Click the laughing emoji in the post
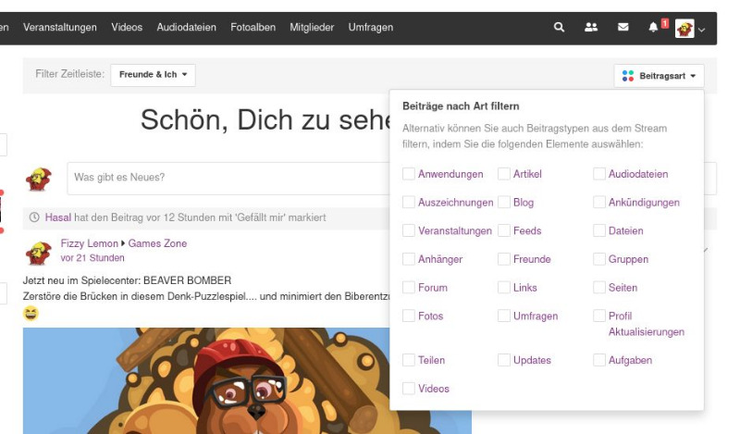Screen dimensions: 740x434 tap(31, 315)
